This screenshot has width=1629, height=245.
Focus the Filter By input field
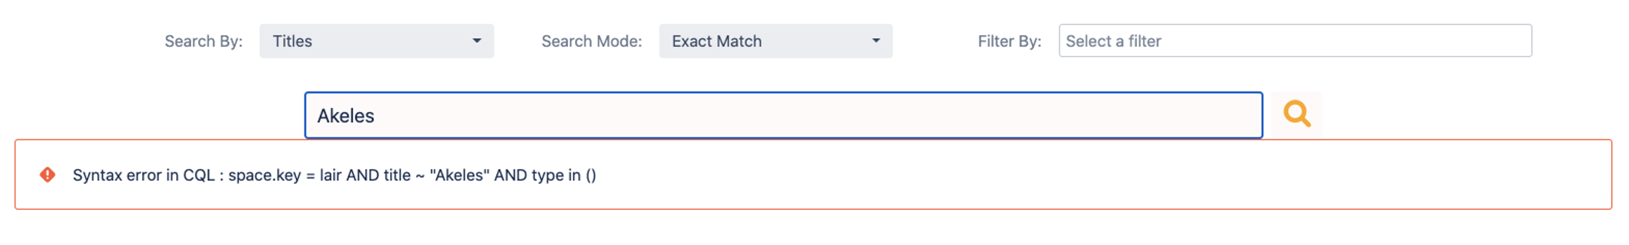click(x=1295, y=41)
